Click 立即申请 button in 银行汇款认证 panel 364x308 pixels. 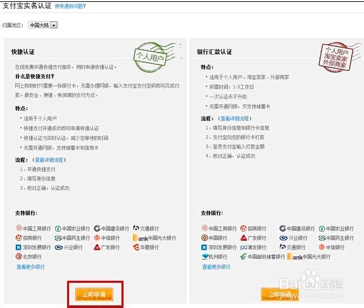click(x=280, y=294)
